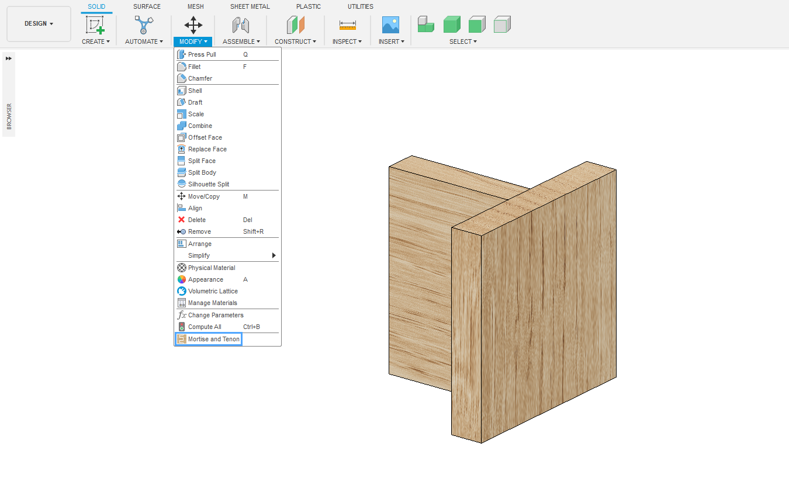Click the Insert image icon
Viewport: 789px width, 502px height.
point(390,25)
